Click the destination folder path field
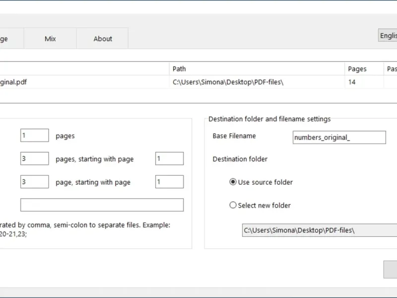Screen dimensions: 397x298 click(x=320, y=230)
